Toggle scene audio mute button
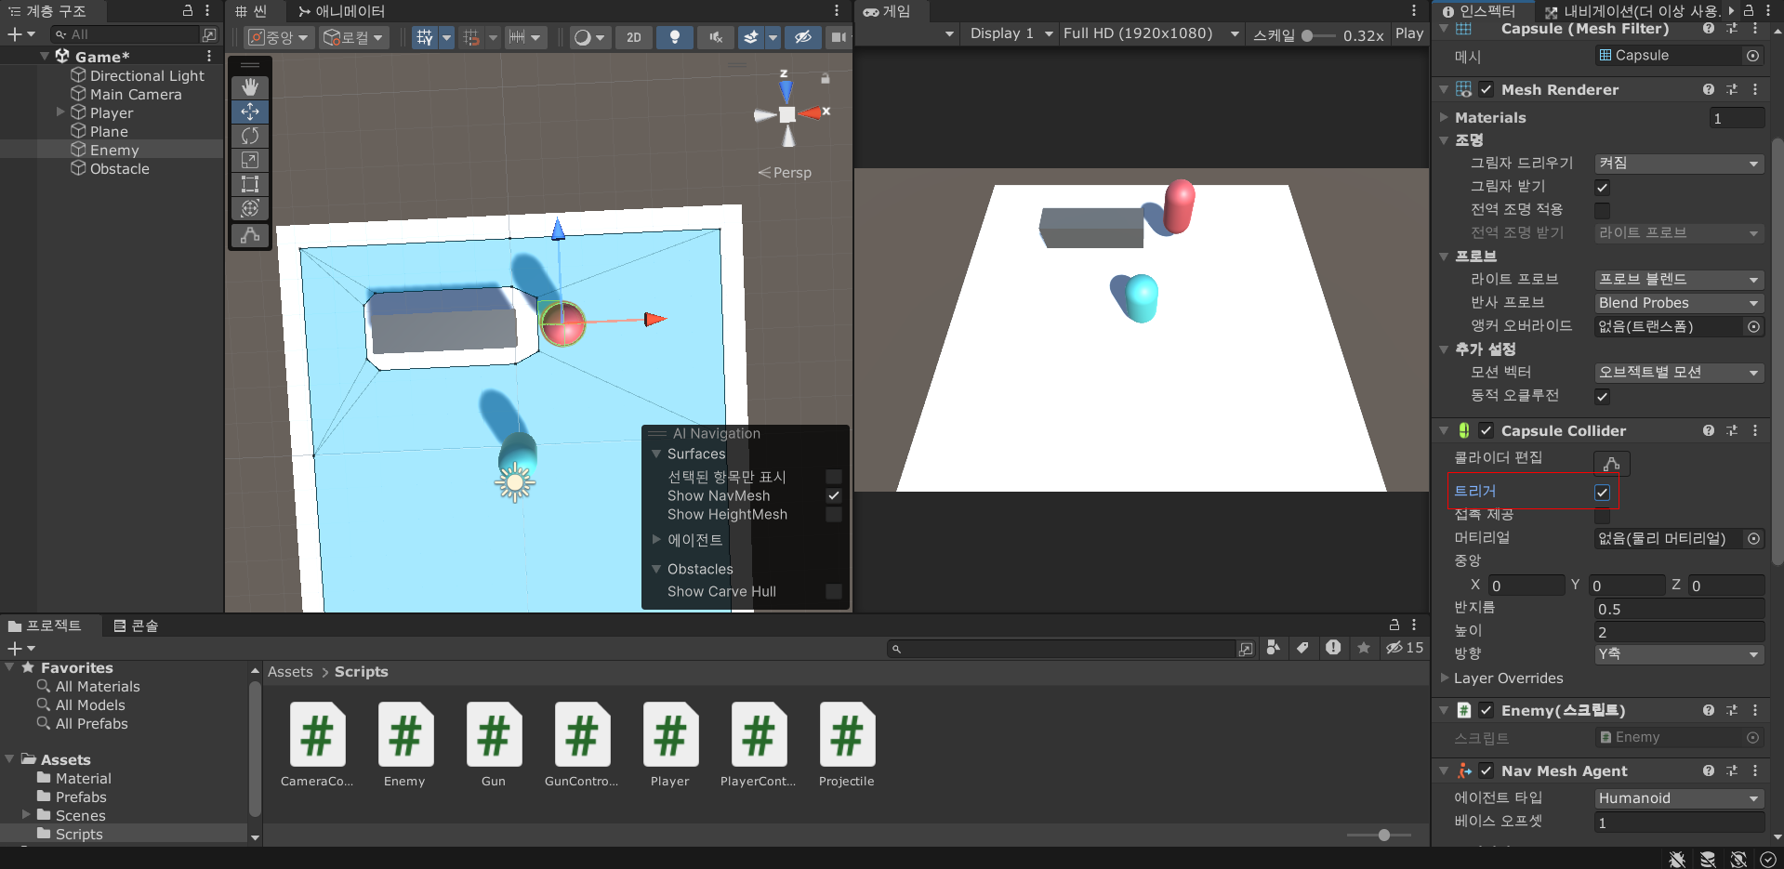This screenshot has width=1784, height=869. [x=716, y=37]
